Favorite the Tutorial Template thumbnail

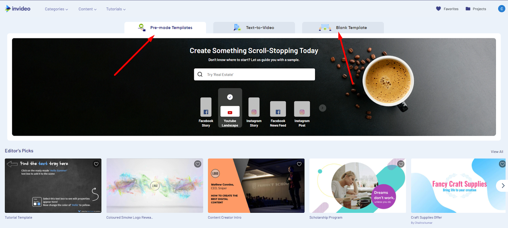coord(96,164)
